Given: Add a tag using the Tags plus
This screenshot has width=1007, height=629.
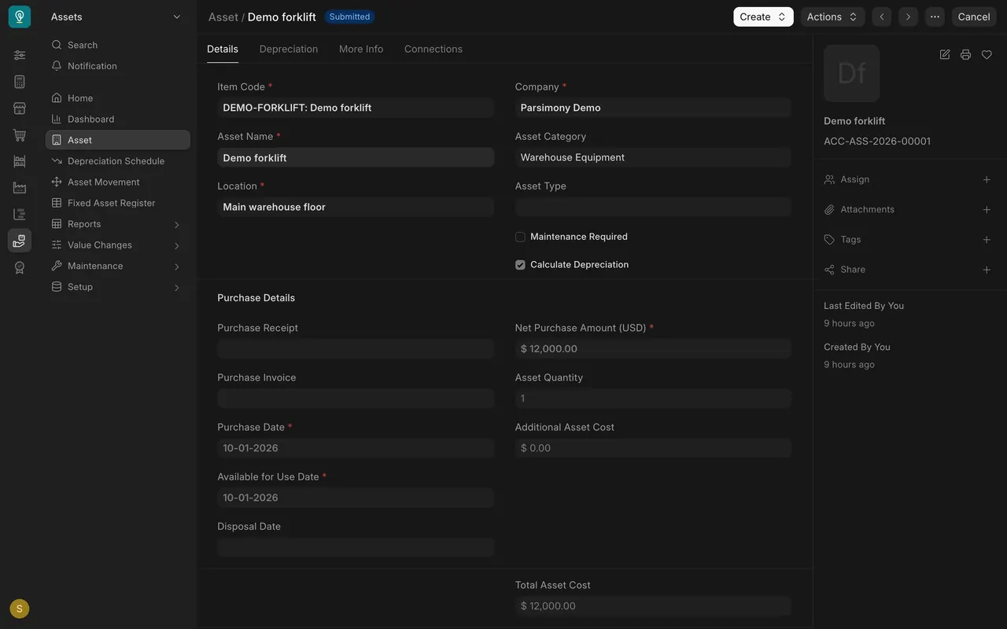Looking at the screenshot, I should pyautogui.click(x=987, y=240).
